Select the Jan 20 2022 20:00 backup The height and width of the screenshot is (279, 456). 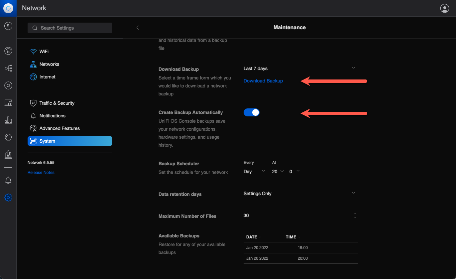(301, 258)
